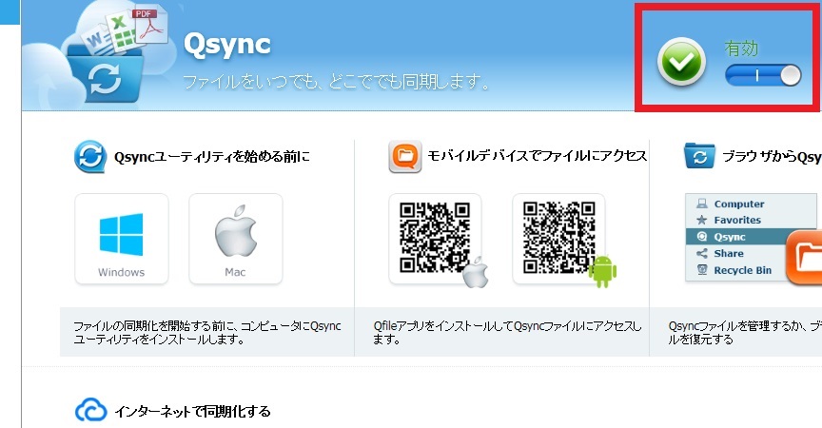Click the heading インターネットで同期化する

(192, 411)
